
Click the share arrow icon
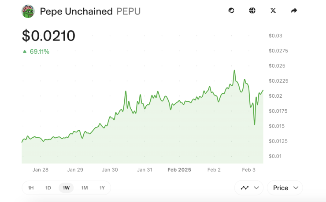294,11
